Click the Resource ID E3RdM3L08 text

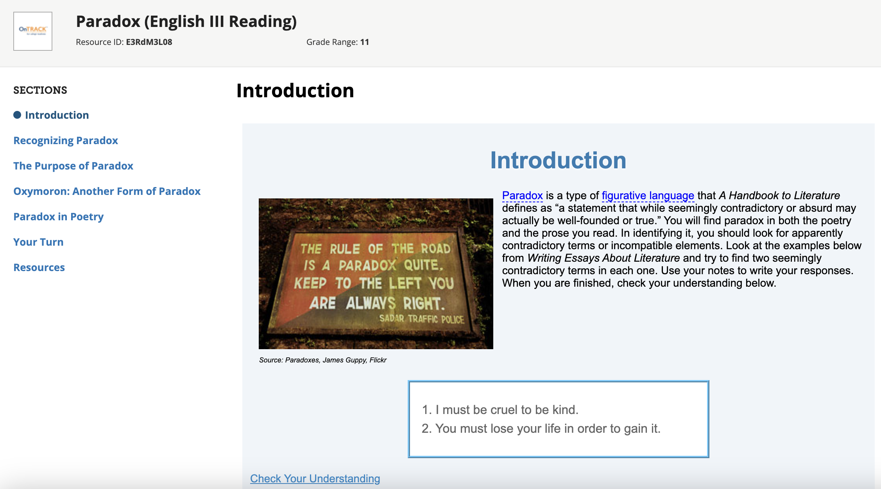(x=124, y=42)
